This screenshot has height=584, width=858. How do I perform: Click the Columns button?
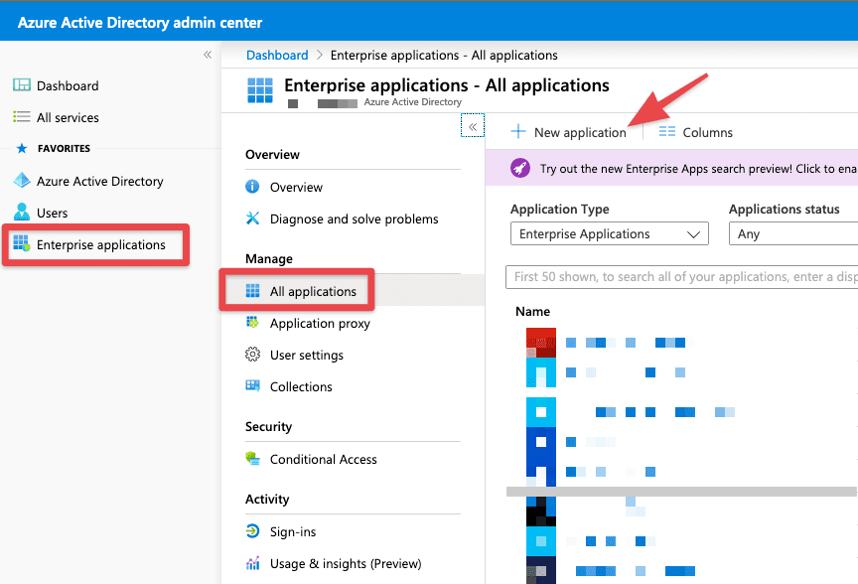click(695, 132)
